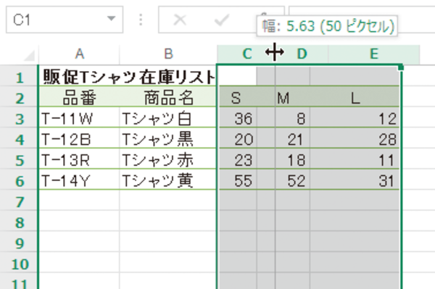This screenshot has width=435, height=289.
Task: Click the Name Box showing C1
Action: 65,20
